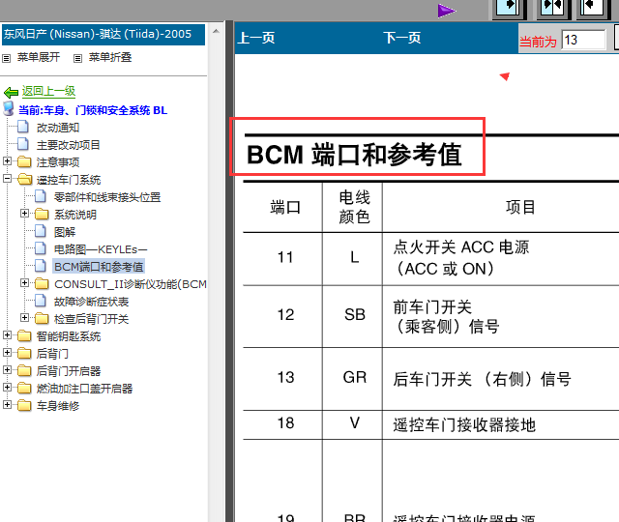This screenshot has height=522, width=619.
Task: Collapse the 遥控车门系统 tree node
Action: point(7,178)
